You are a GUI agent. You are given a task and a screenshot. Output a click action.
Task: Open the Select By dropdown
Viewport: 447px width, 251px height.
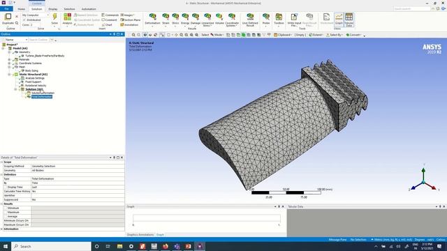click(334, 35)
